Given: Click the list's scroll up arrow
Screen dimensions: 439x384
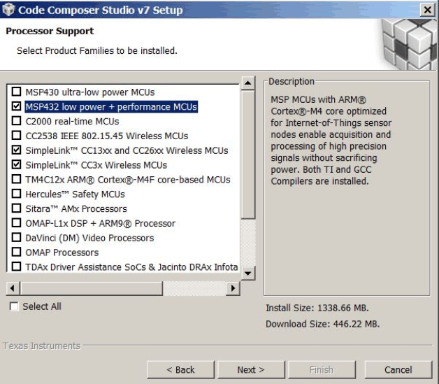Looking at the screenshot, I should (x=247, y=83).
